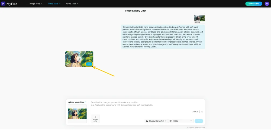This screenshot has width=271, height=130.
Task: Download the generated video result
Action: [89, 64]
